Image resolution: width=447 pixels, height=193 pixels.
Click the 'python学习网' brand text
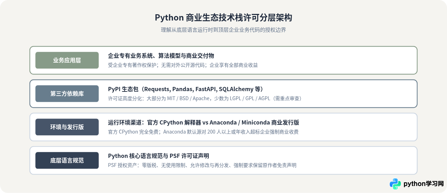click(x=423, y=184)
